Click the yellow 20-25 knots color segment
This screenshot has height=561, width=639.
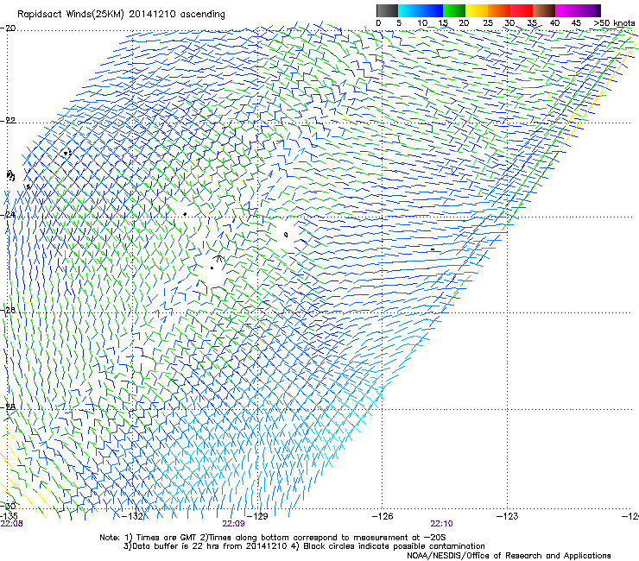(x=477, y=10)
